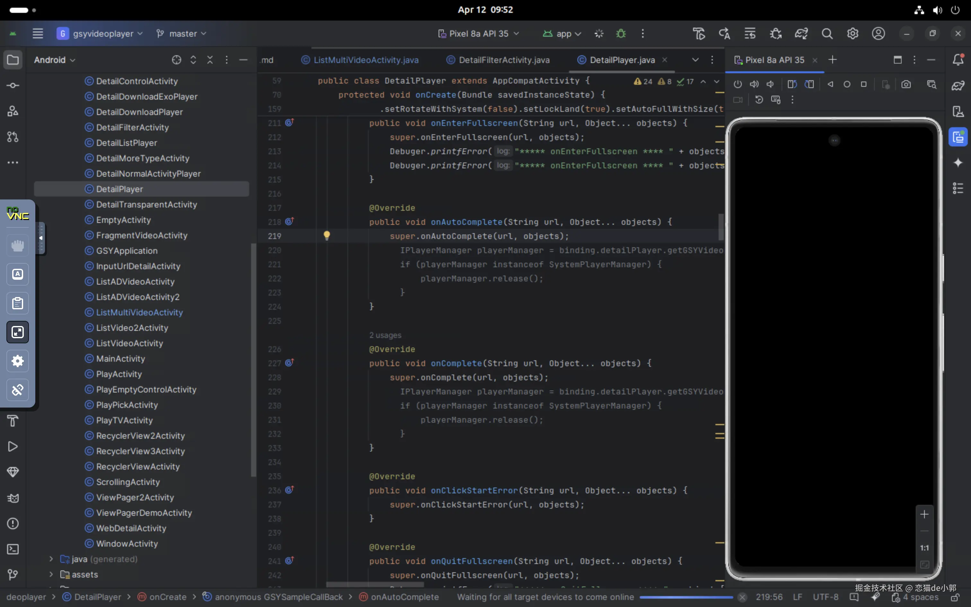This screenshot has height=607, width=971.
Task: Click the Debug app bug icon
Action: (x=621, y=34)
